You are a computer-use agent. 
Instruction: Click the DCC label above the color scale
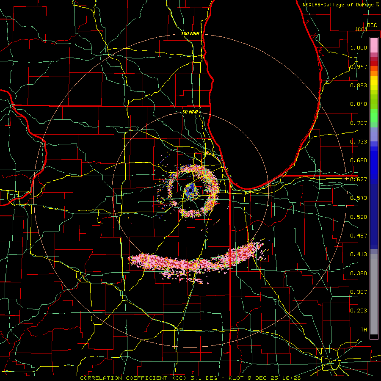[372, 25]
